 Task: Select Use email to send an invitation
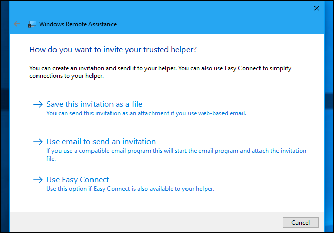pyautogui.click(x=101, y=142)
